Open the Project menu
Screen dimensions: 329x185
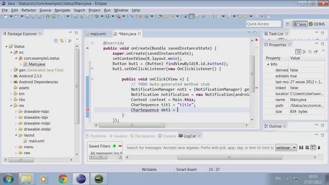pyautogui.click(x=95, y=10)
